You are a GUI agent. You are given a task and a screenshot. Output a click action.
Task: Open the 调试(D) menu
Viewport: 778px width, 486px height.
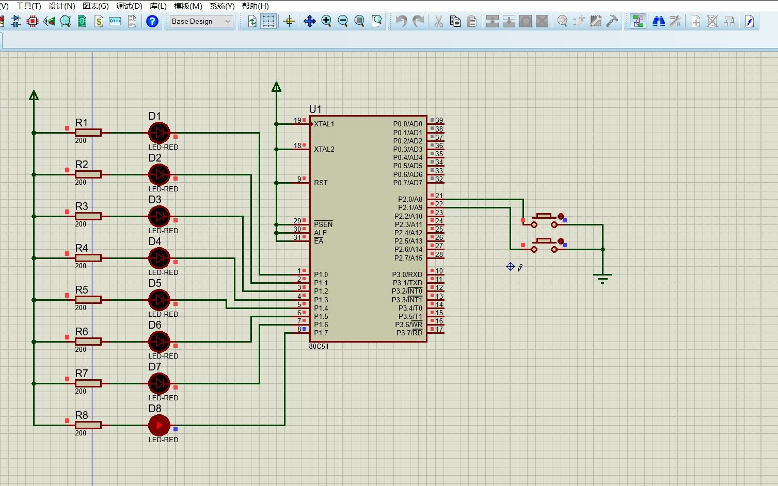(x=129, y=6)
